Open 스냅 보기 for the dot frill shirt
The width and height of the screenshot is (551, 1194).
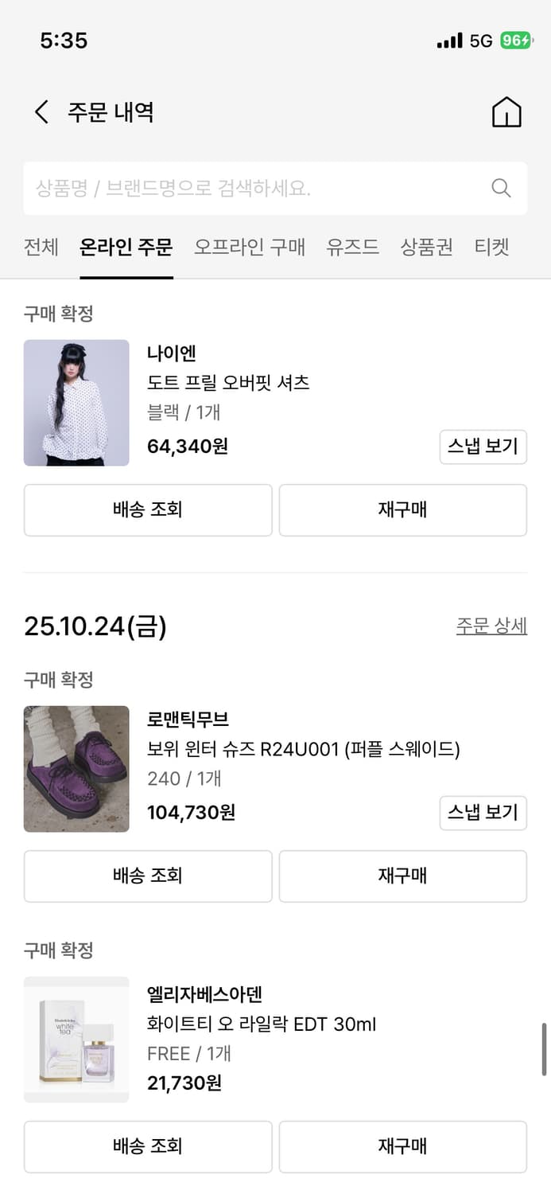tap(483, 447)
